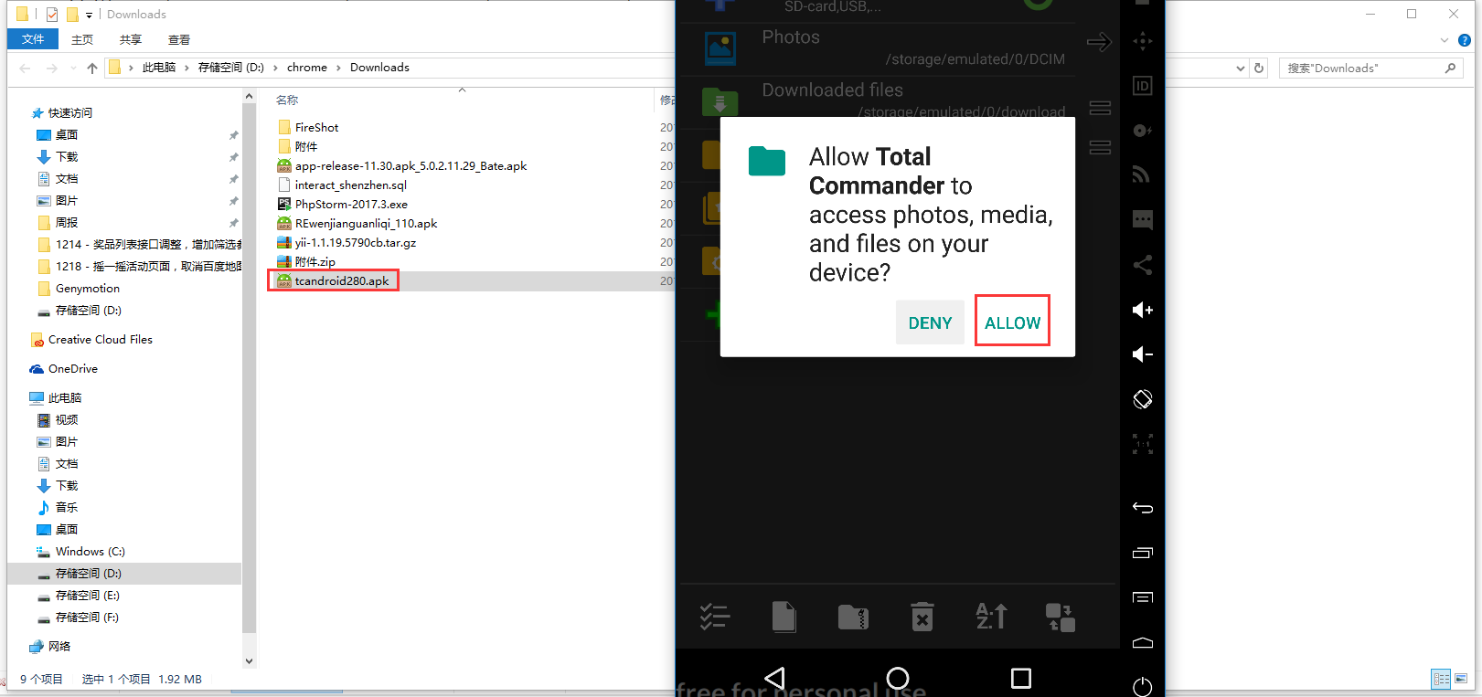The image size is (1482, 697).
Task: Tap DENY in the permission dialog
Action: click(x=930, y=322)
